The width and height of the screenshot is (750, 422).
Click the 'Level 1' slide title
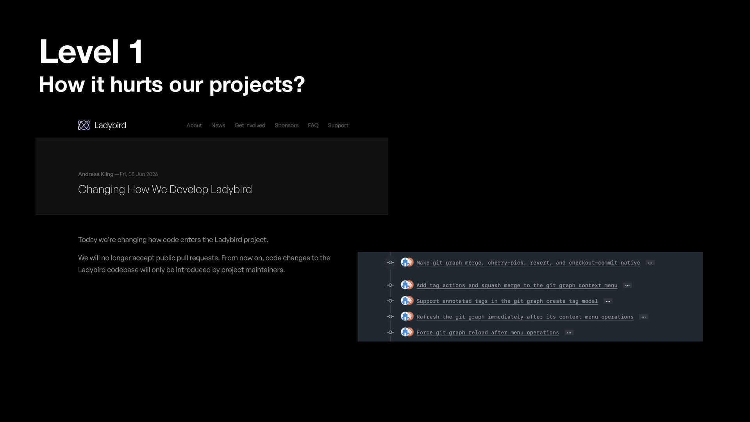(x=91, y=51)
